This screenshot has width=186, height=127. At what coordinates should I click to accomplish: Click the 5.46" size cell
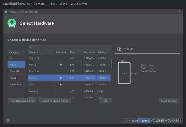[73, 65]
